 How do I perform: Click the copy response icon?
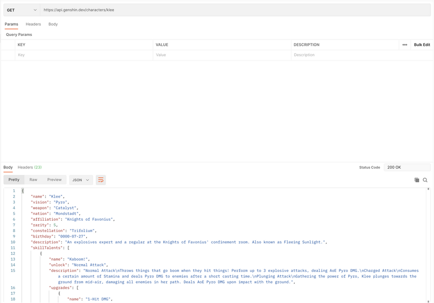click(417, 180)
